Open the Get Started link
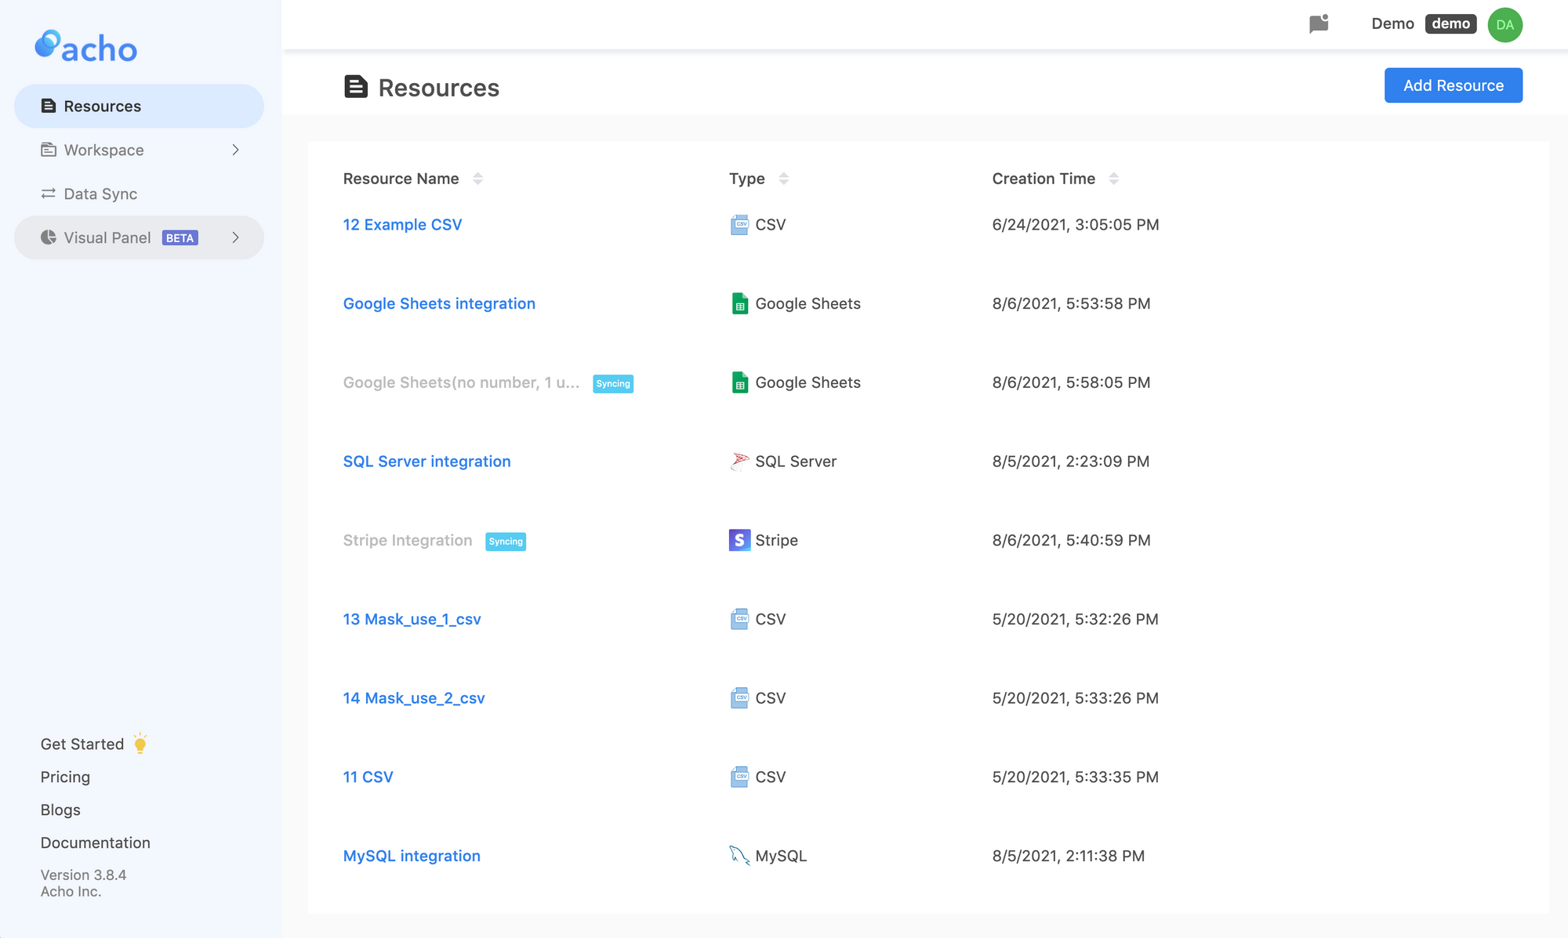 82,744
